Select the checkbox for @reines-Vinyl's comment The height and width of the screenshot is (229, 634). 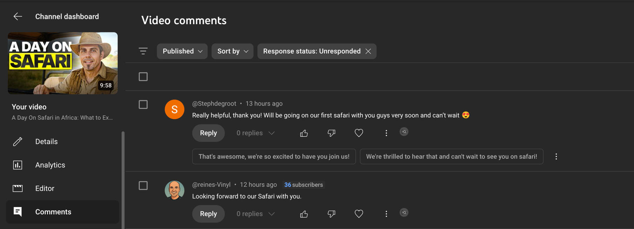pos(143,186)
